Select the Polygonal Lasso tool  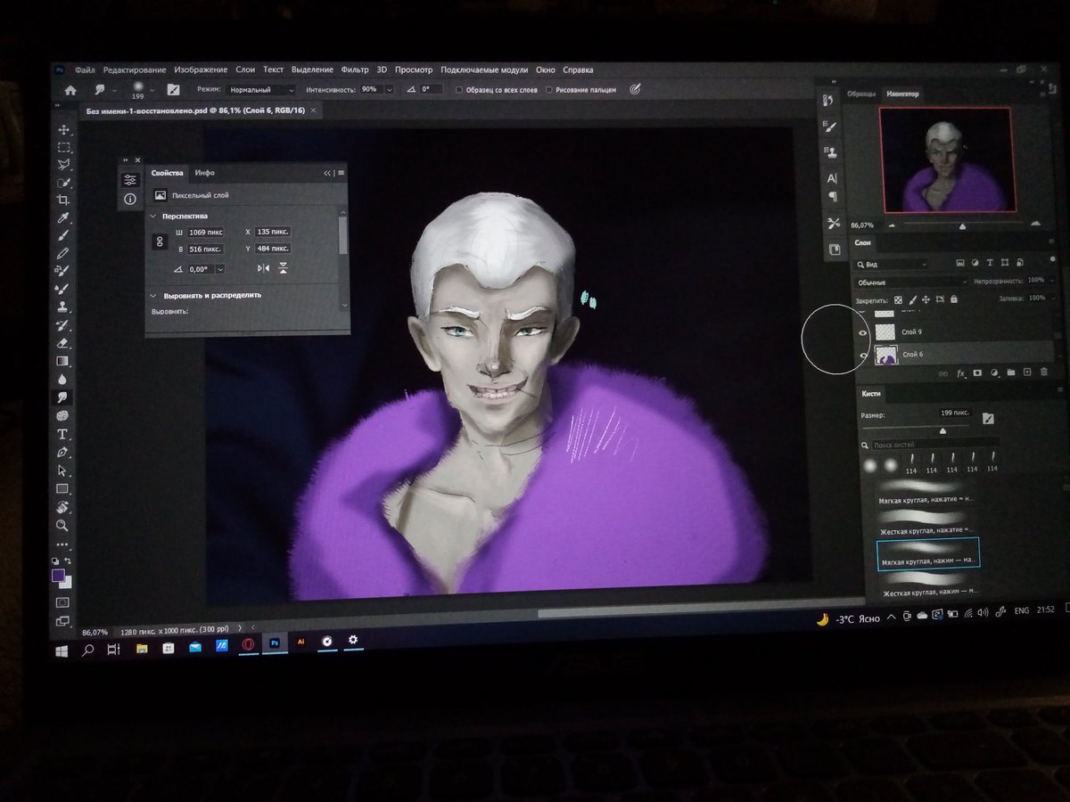tap(63, 165)
